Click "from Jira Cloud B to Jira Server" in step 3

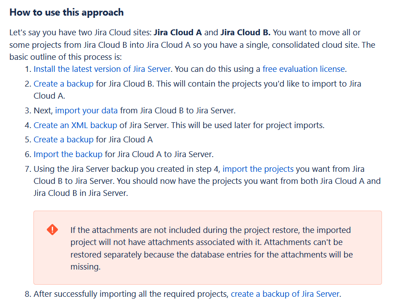pyautogui.click(x=177, y=110)
